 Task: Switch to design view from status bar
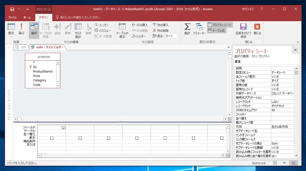click(x=294, y=163)
